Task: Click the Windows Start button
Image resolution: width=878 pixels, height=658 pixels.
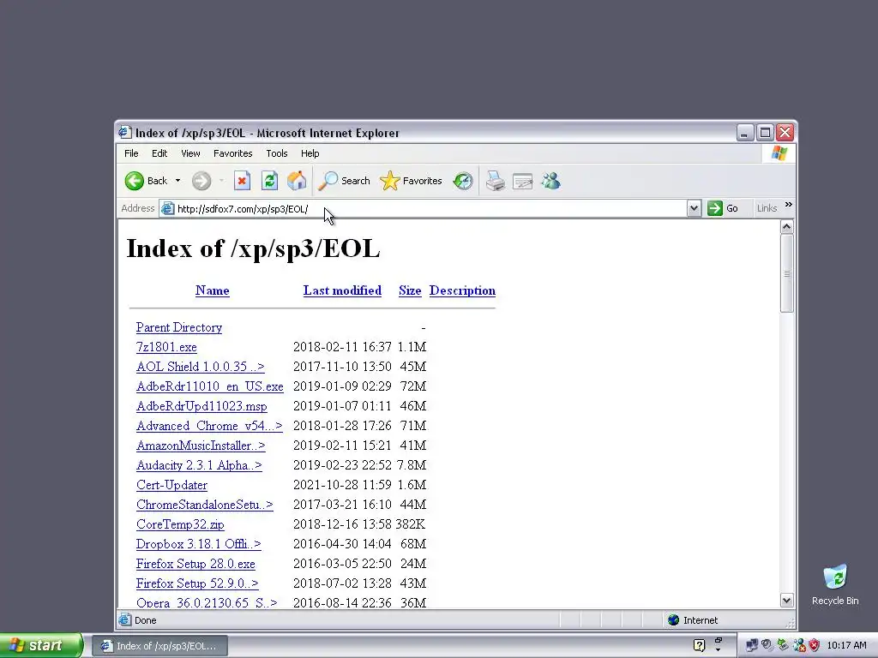Action: [41, 645]
